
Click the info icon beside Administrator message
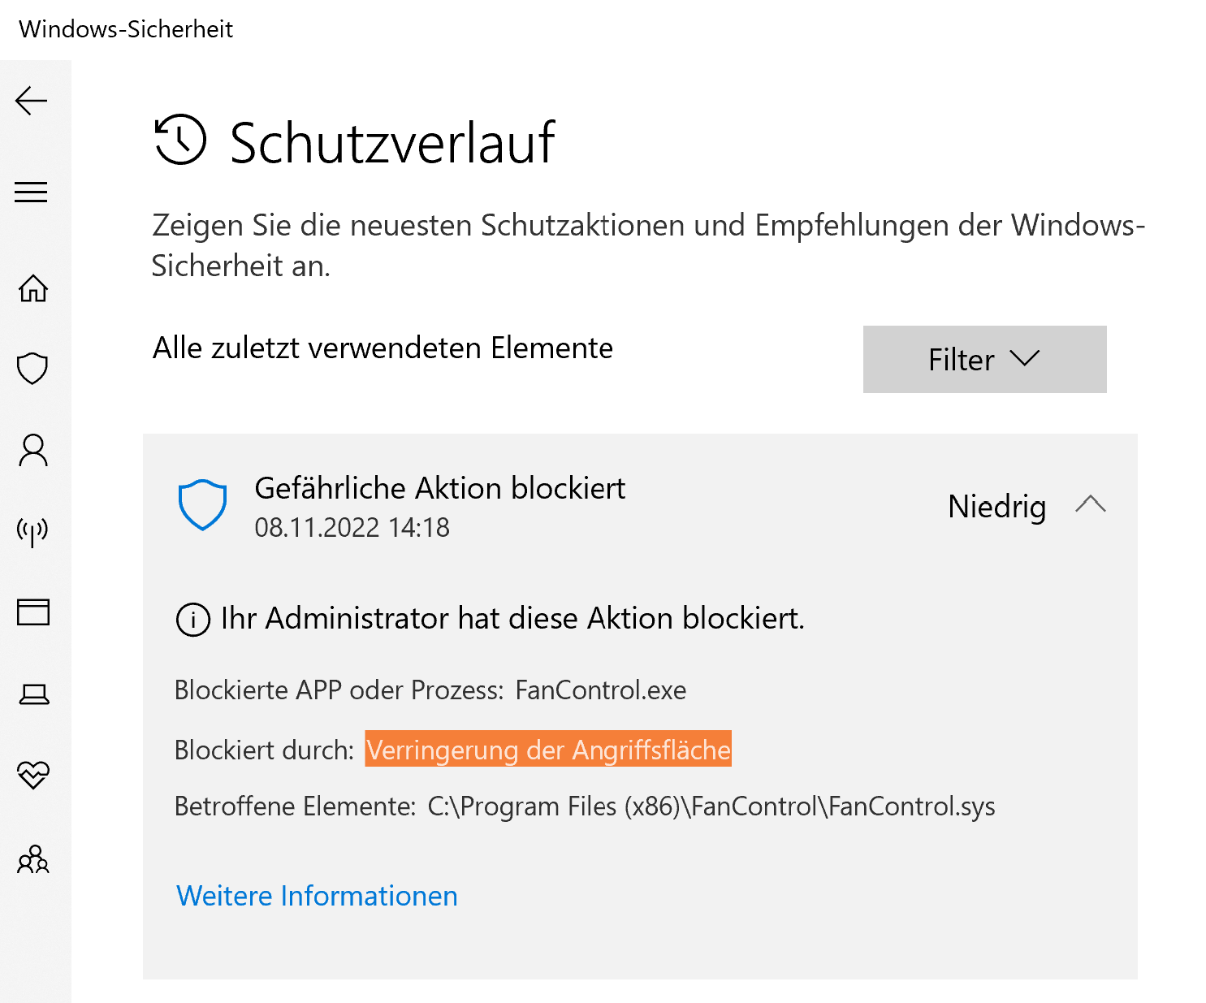193,620
